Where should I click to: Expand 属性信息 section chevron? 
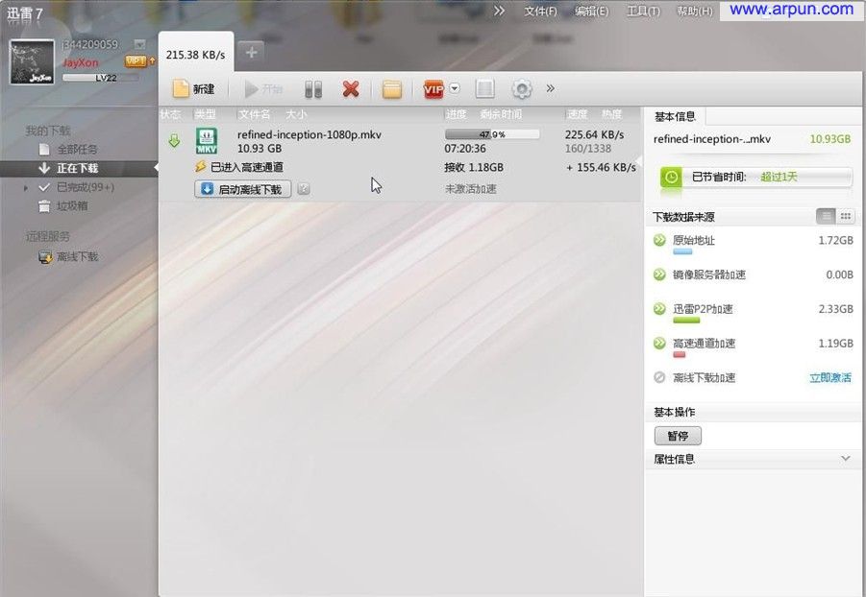pos(845,459)
